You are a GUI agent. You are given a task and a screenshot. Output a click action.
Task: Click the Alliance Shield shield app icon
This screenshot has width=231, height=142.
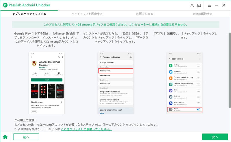coord(34,63)
